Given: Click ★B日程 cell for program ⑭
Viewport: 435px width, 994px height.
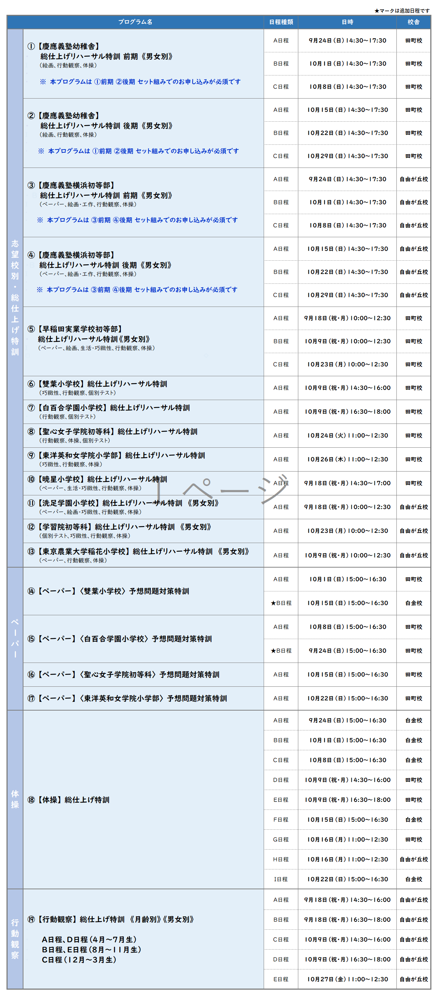Looking at the screenshot, I should (x=281, y=603).
